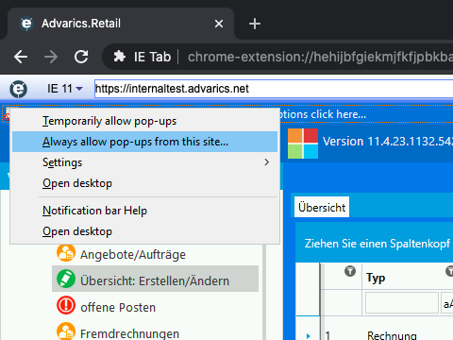Switch to the Übersicht tab
This screenshot has height=340, width=453.
[x=322, y=207]
